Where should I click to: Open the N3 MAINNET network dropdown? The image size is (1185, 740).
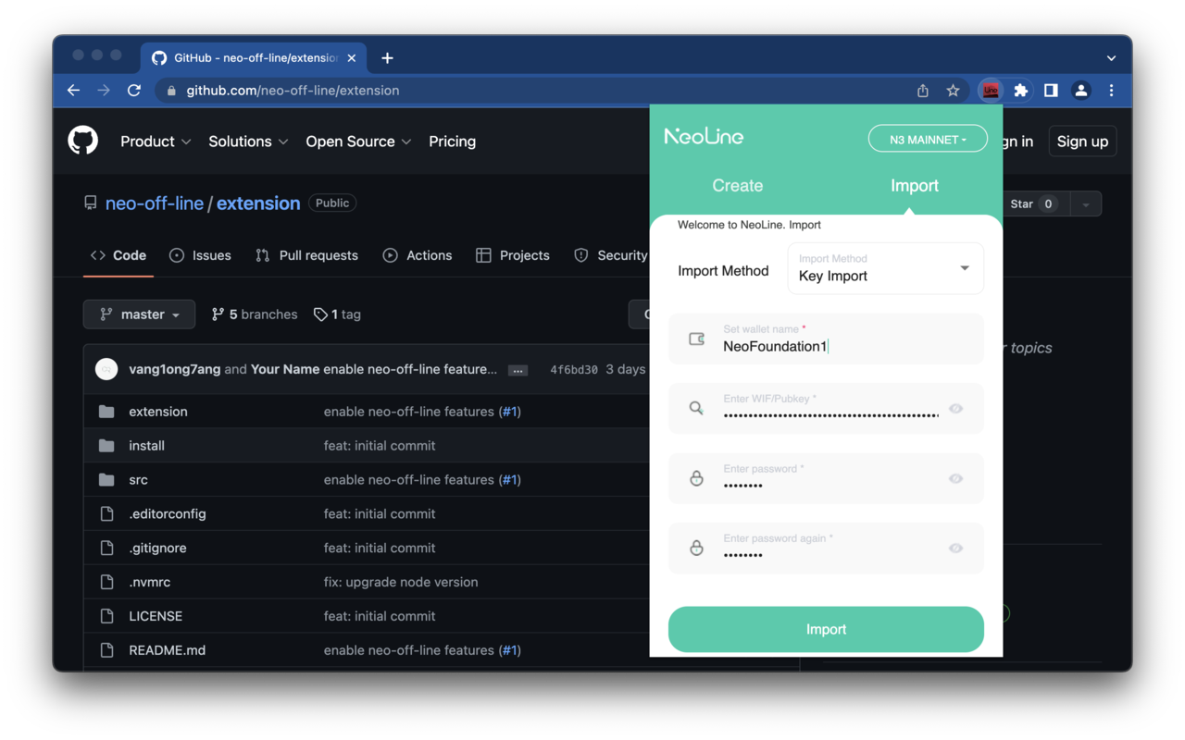click(x=928, y=139)
